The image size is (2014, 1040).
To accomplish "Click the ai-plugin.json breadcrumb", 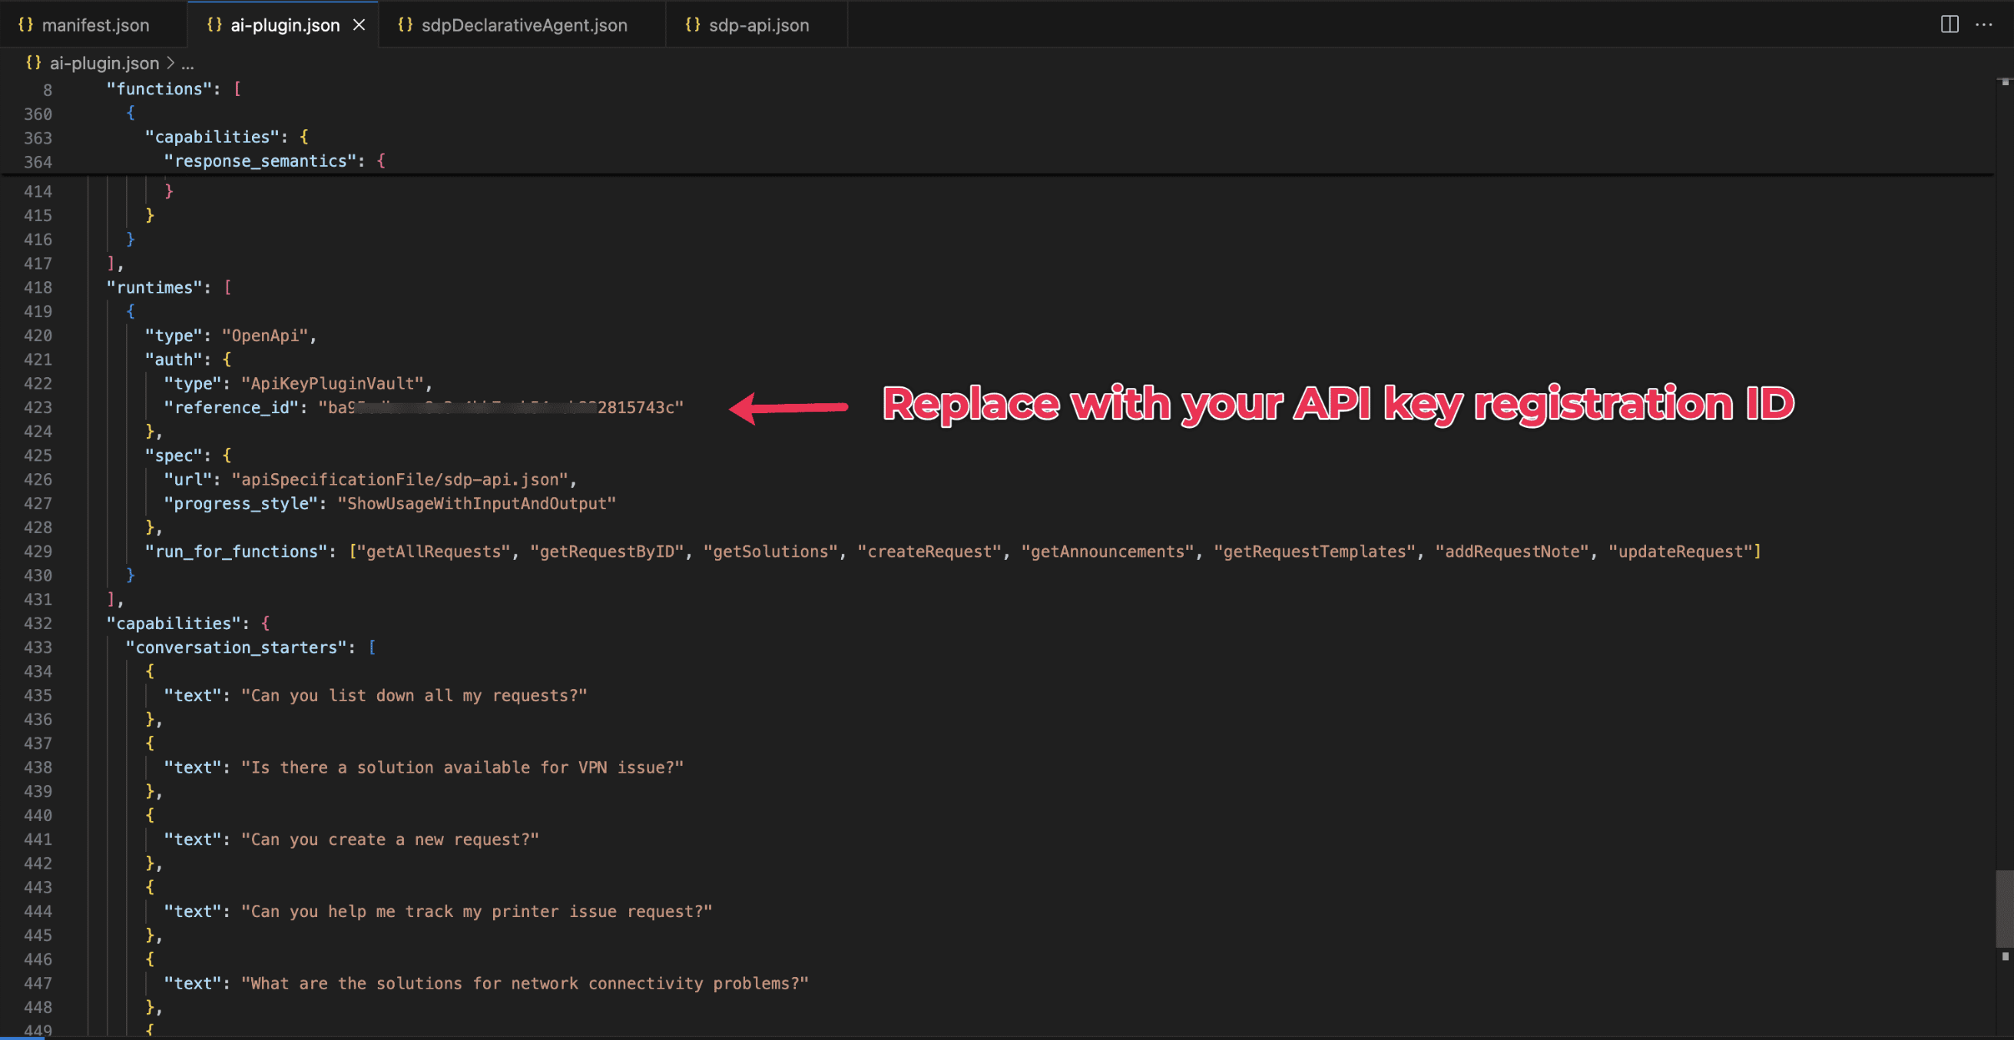I will point(104,63).
